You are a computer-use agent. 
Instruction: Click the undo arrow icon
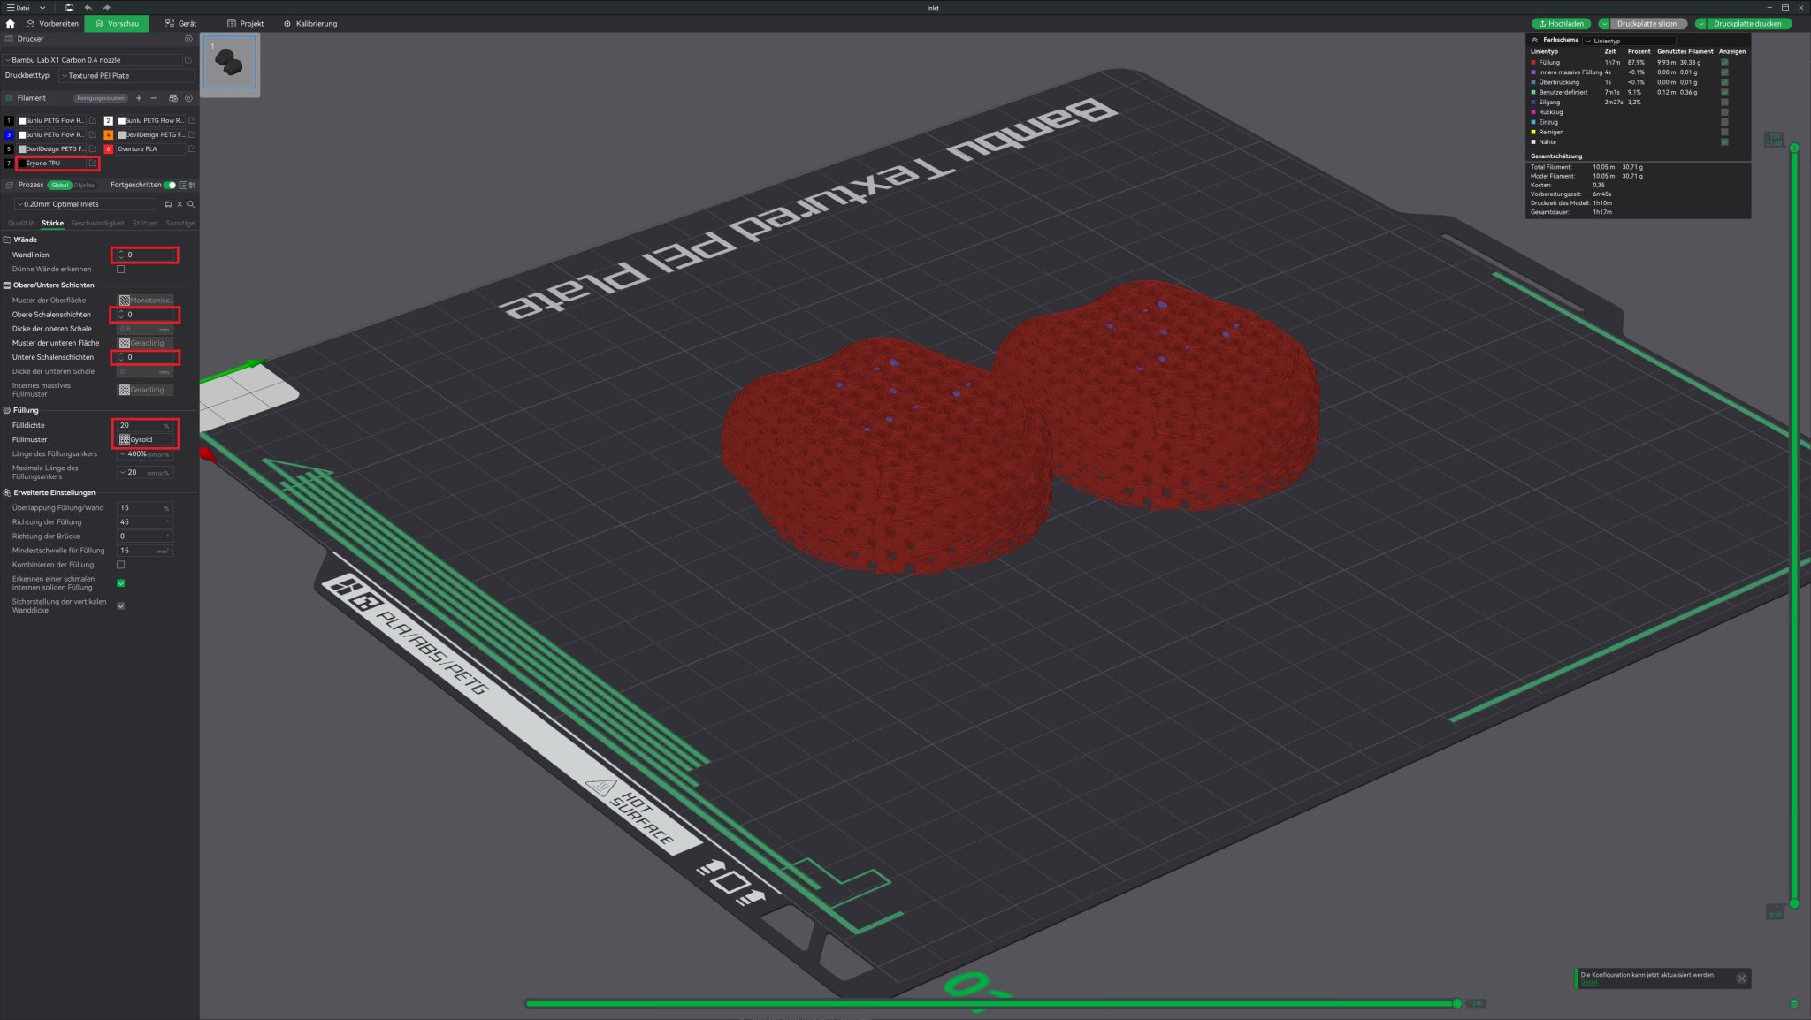(88, 7)
